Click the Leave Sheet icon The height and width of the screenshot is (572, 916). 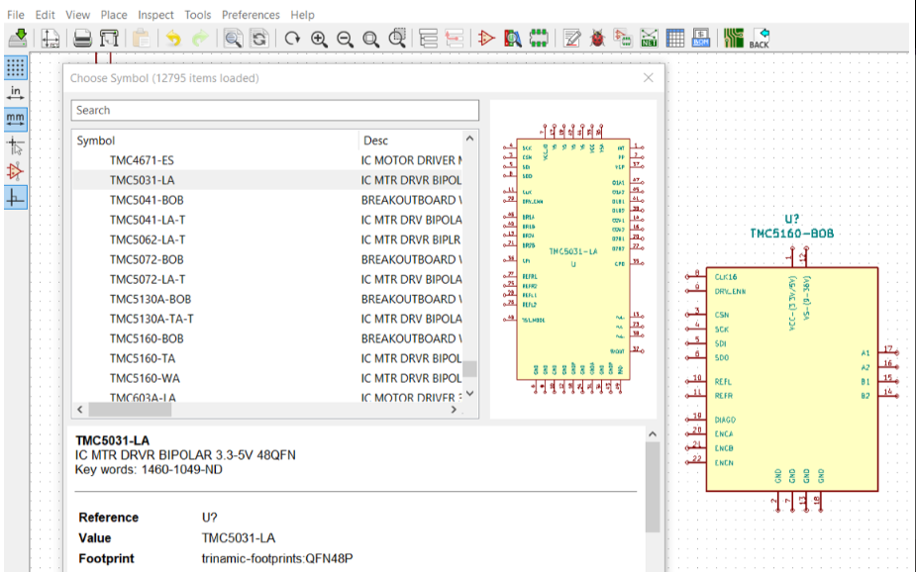[455, 39]
